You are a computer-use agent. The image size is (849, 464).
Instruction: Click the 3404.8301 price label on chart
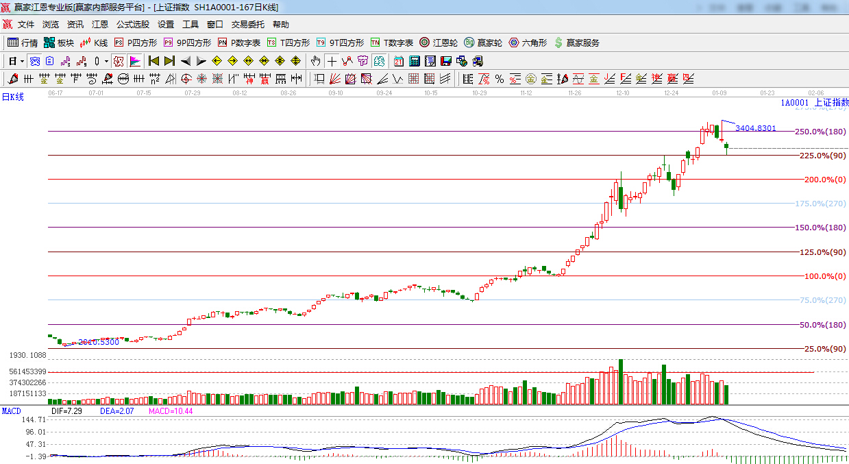755,128
